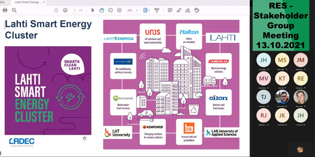Click the LUT University logo
The width and height of the screenshot is (315, 157).
[118, 132]
